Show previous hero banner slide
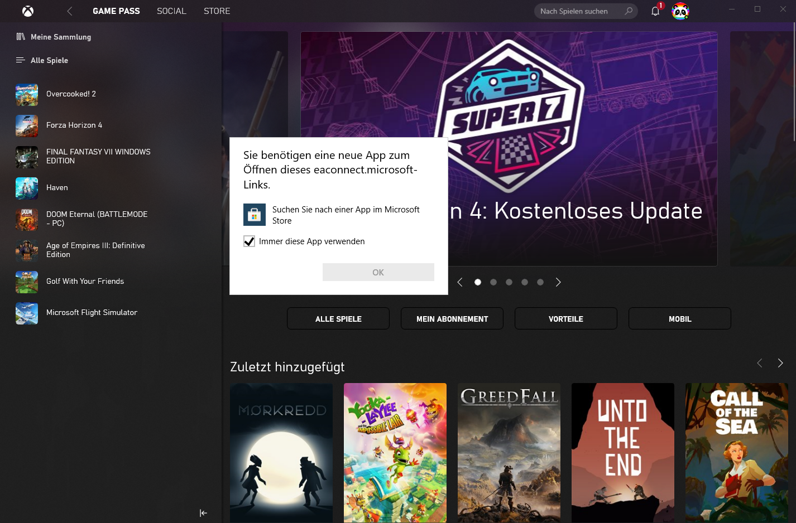The image size is (796, 523). tap(460, 282)
